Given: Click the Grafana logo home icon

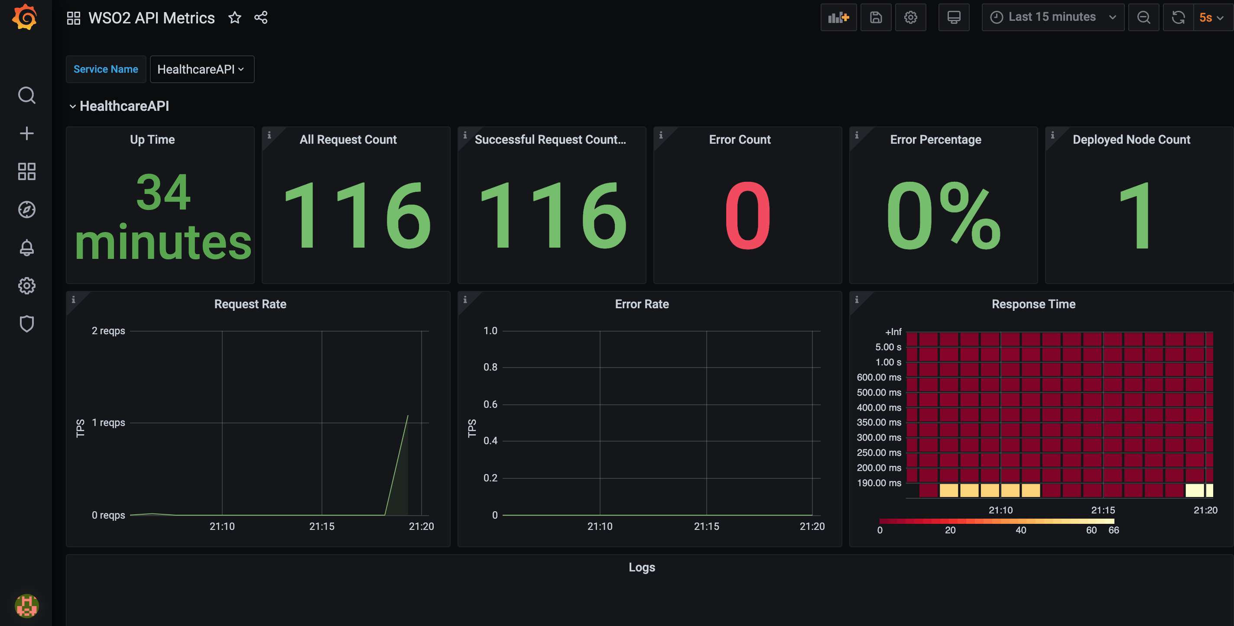Looking at the screenshot, I should [x=25, y=18].
